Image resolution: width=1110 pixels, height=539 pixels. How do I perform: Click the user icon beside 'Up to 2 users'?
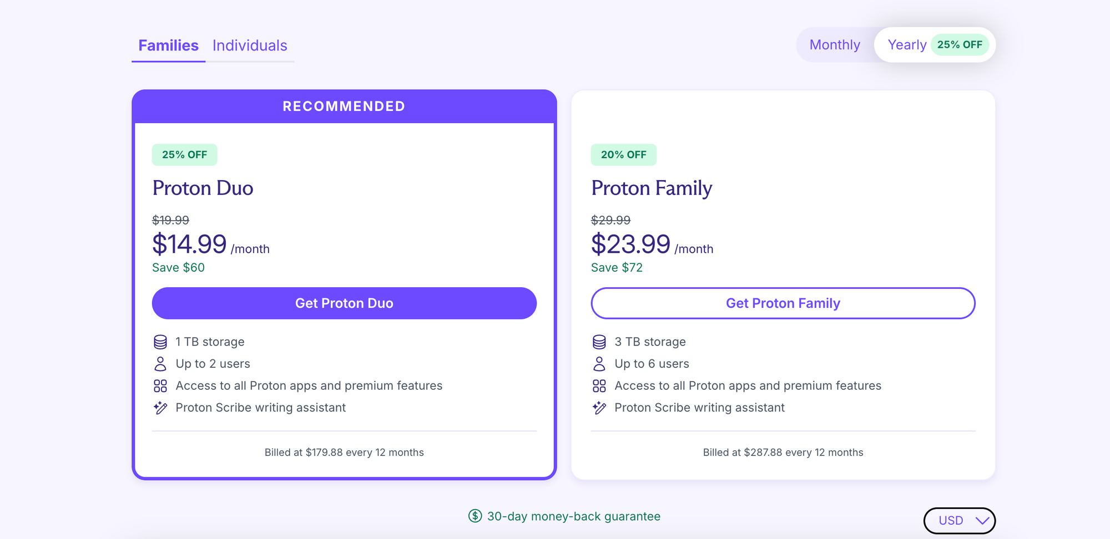160,364
